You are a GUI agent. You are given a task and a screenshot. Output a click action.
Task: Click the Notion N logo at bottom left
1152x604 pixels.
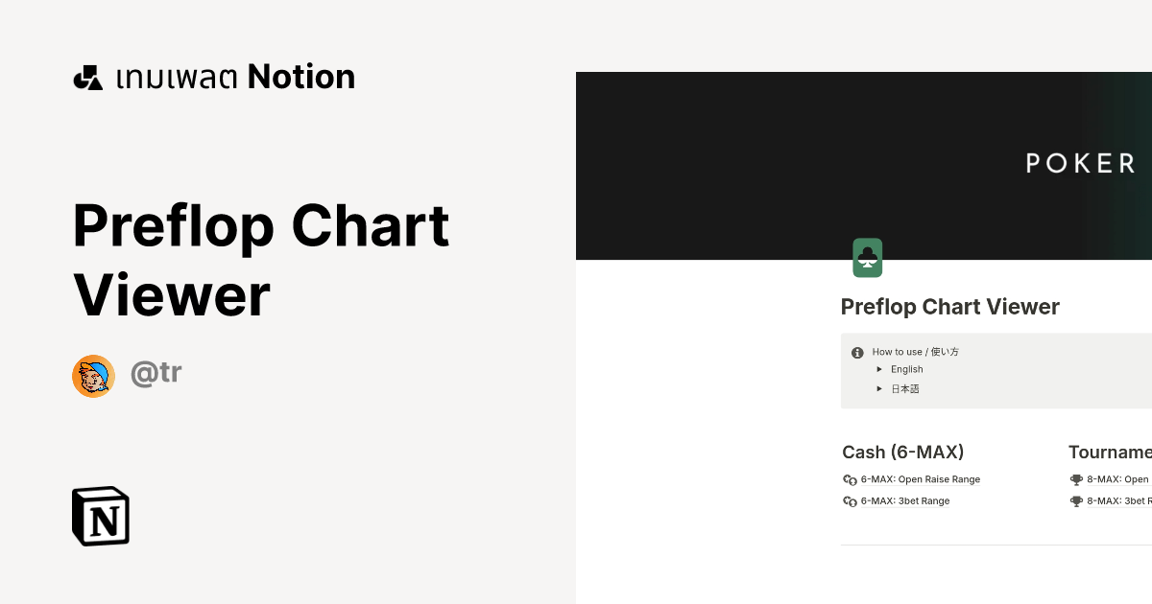coord(101,516)
